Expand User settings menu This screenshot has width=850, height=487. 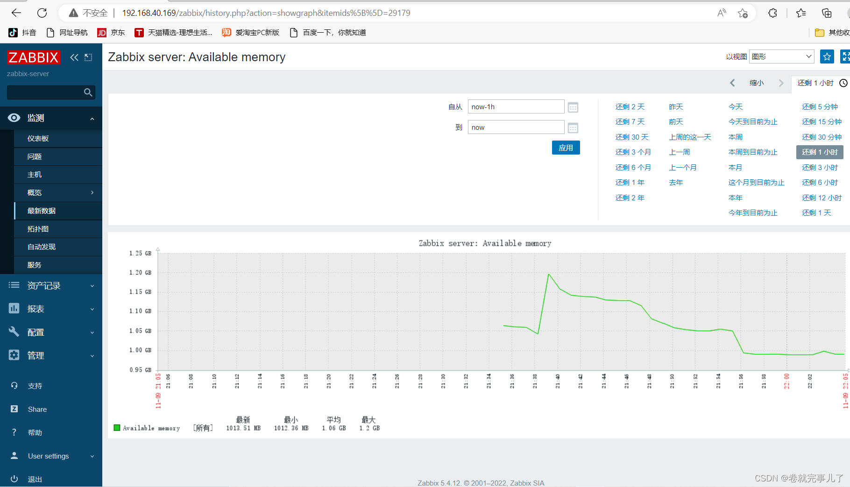pos(51,456)
